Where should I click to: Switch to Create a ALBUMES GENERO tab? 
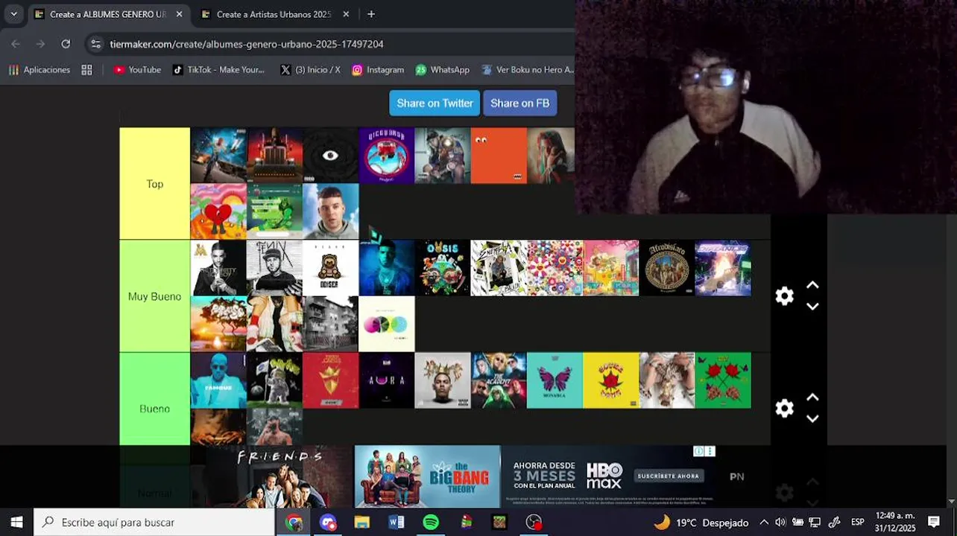tap(108, 14)
